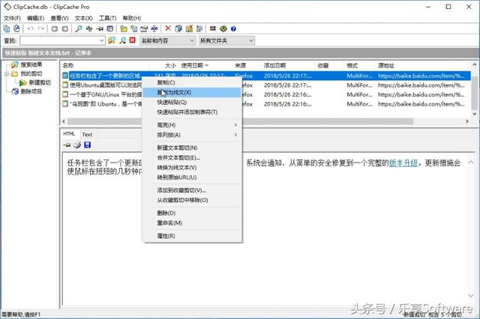This screenshot has height=319, width=480.
Task: Follow the 版本升级 hyperlink in preview
Action: [403, 162]
